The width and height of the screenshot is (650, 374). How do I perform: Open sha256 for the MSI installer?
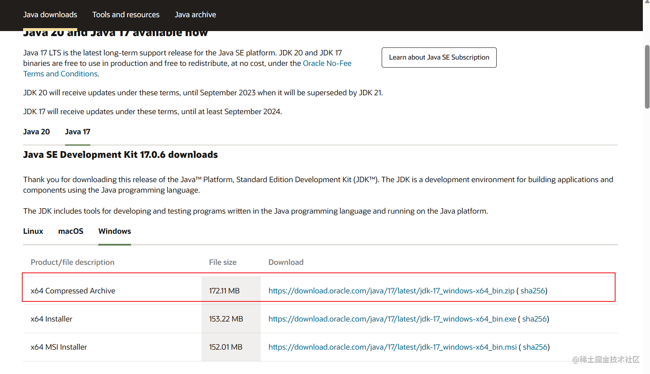[535, 347]
